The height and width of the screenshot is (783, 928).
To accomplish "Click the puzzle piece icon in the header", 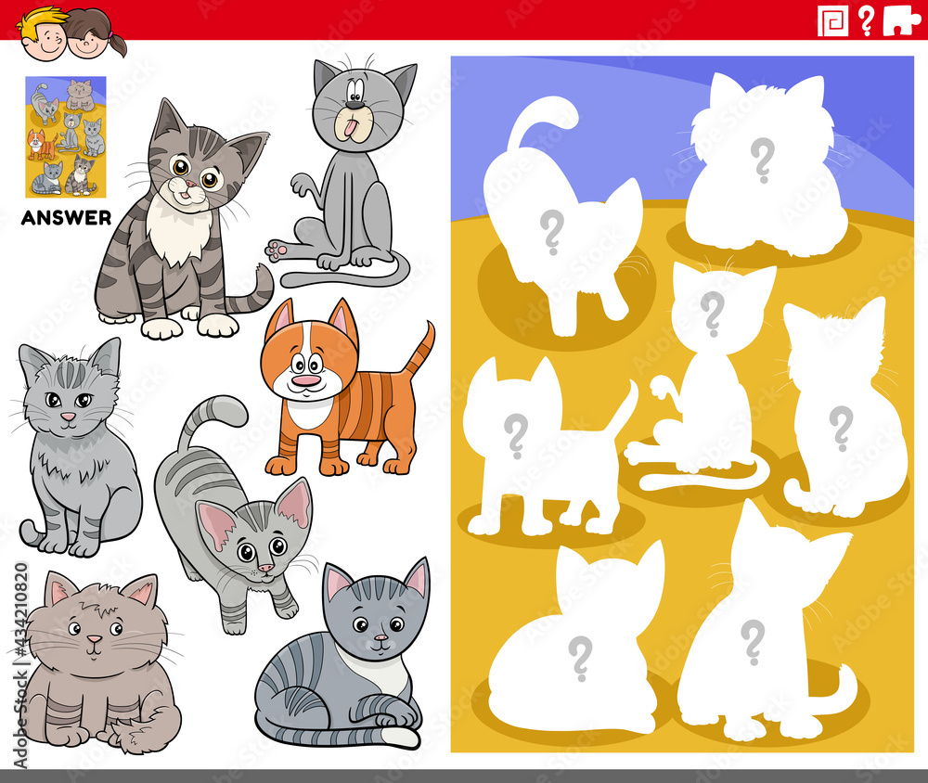I will coord(901,21).
